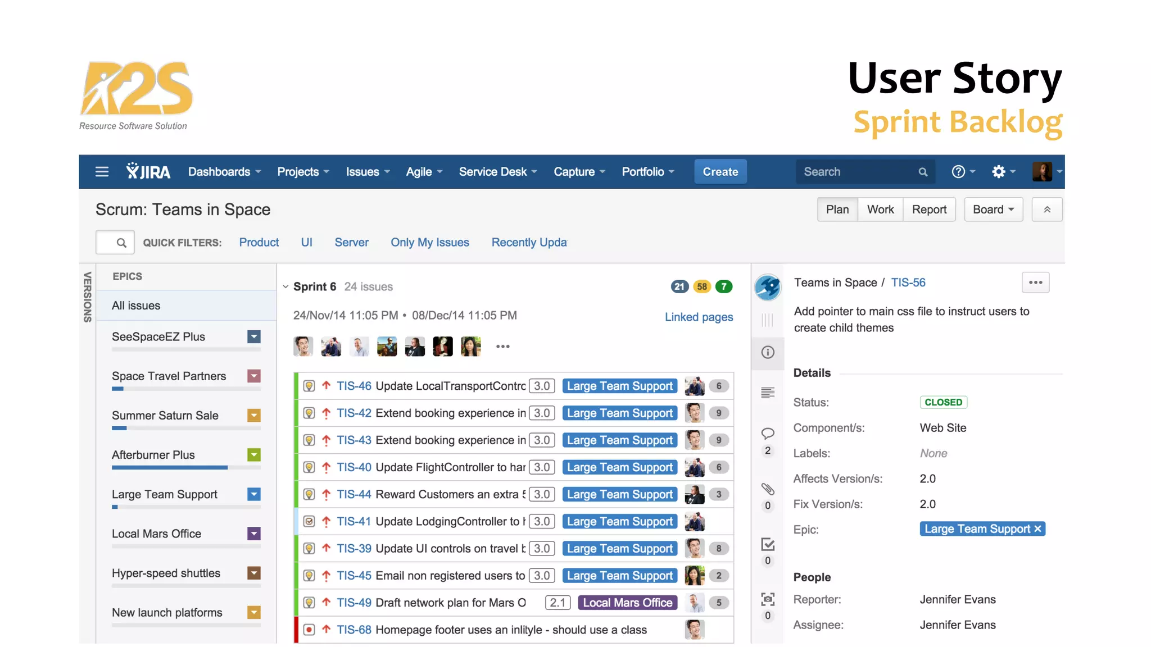Click the search magnifier in the top bar

[923, 172]
